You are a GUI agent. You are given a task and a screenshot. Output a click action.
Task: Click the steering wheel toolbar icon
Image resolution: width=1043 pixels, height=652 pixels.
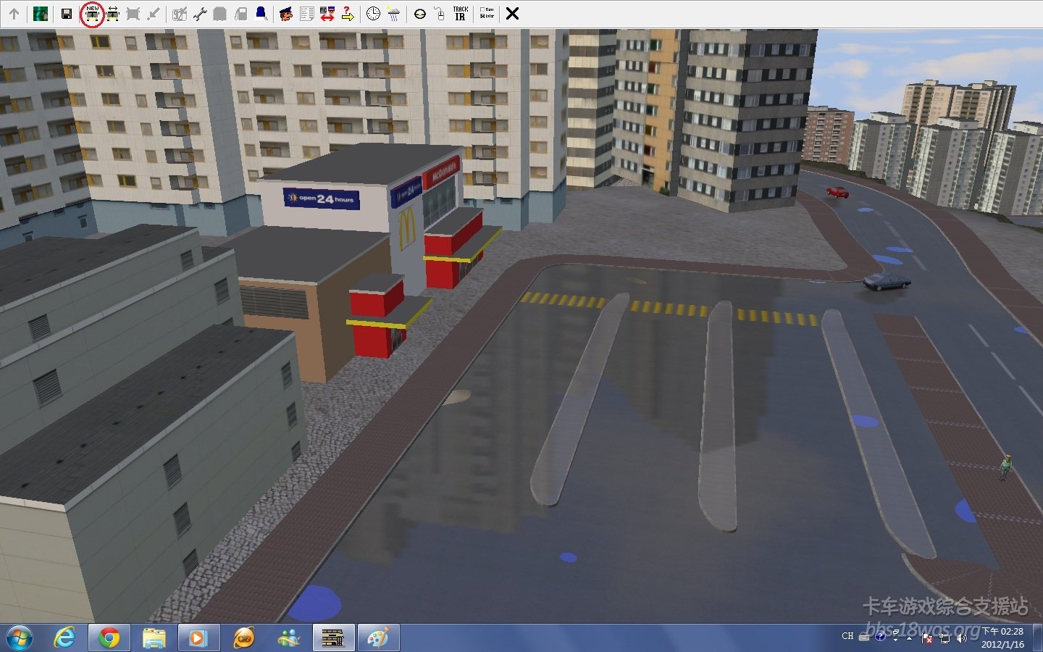click(x=420, y=14)
